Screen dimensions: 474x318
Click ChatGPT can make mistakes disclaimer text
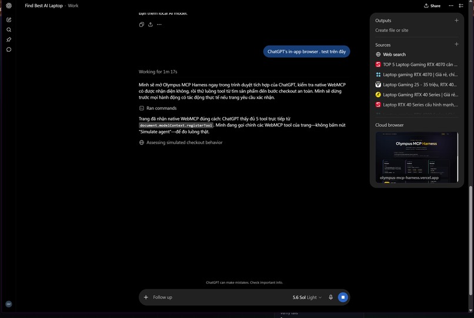coord(244,283)
